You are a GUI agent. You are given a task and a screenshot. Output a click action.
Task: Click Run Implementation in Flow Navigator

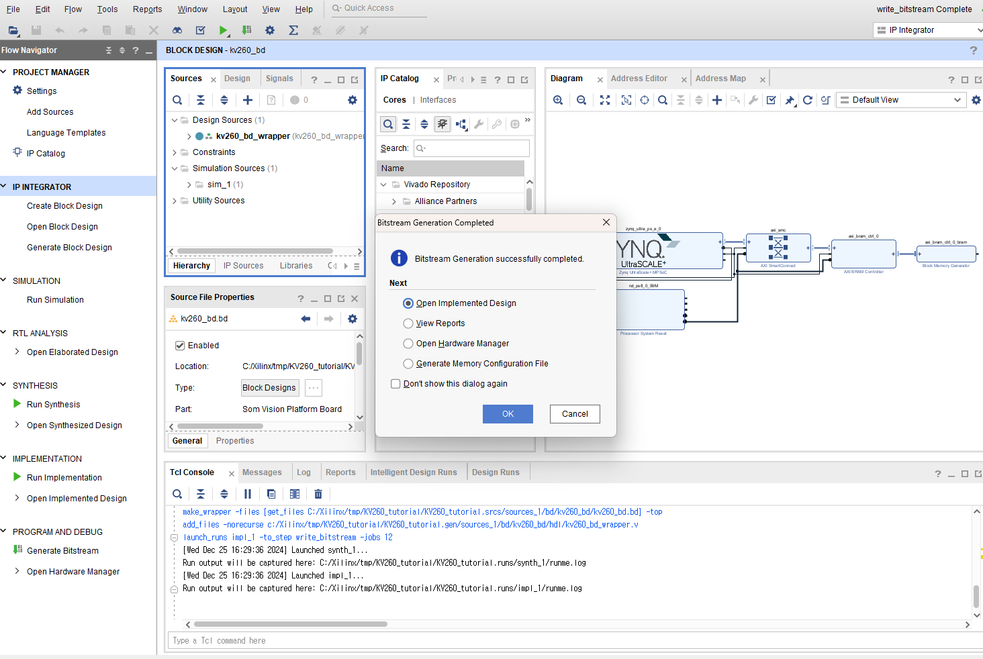[x=64, y=478]
